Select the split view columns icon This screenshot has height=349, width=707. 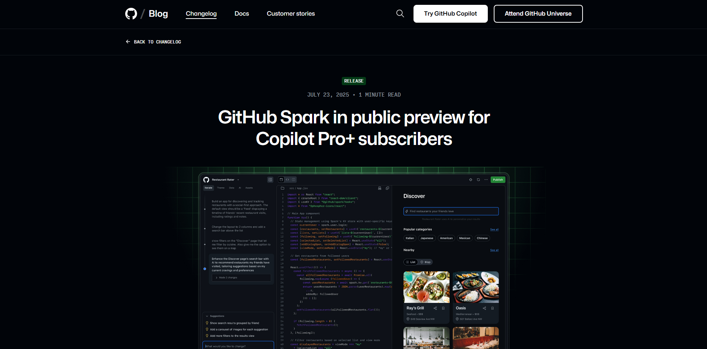[293, 180]
